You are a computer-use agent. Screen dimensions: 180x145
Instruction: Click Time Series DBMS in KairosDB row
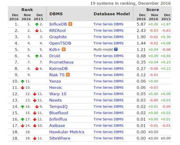pyautogui.click(x=109, y=68)
